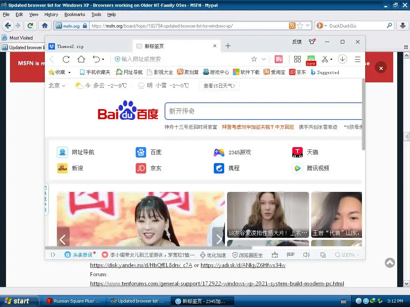Open the address bar history dropdown chevron

point(264,59)
